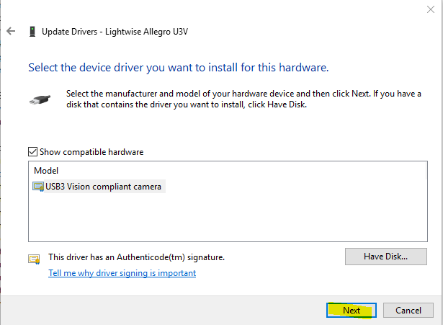Click empty area of model list

(x=228, y=217)
